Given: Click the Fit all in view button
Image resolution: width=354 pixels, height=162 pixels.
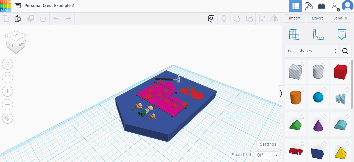Looking at the screenshot, I should pos(8,78).
